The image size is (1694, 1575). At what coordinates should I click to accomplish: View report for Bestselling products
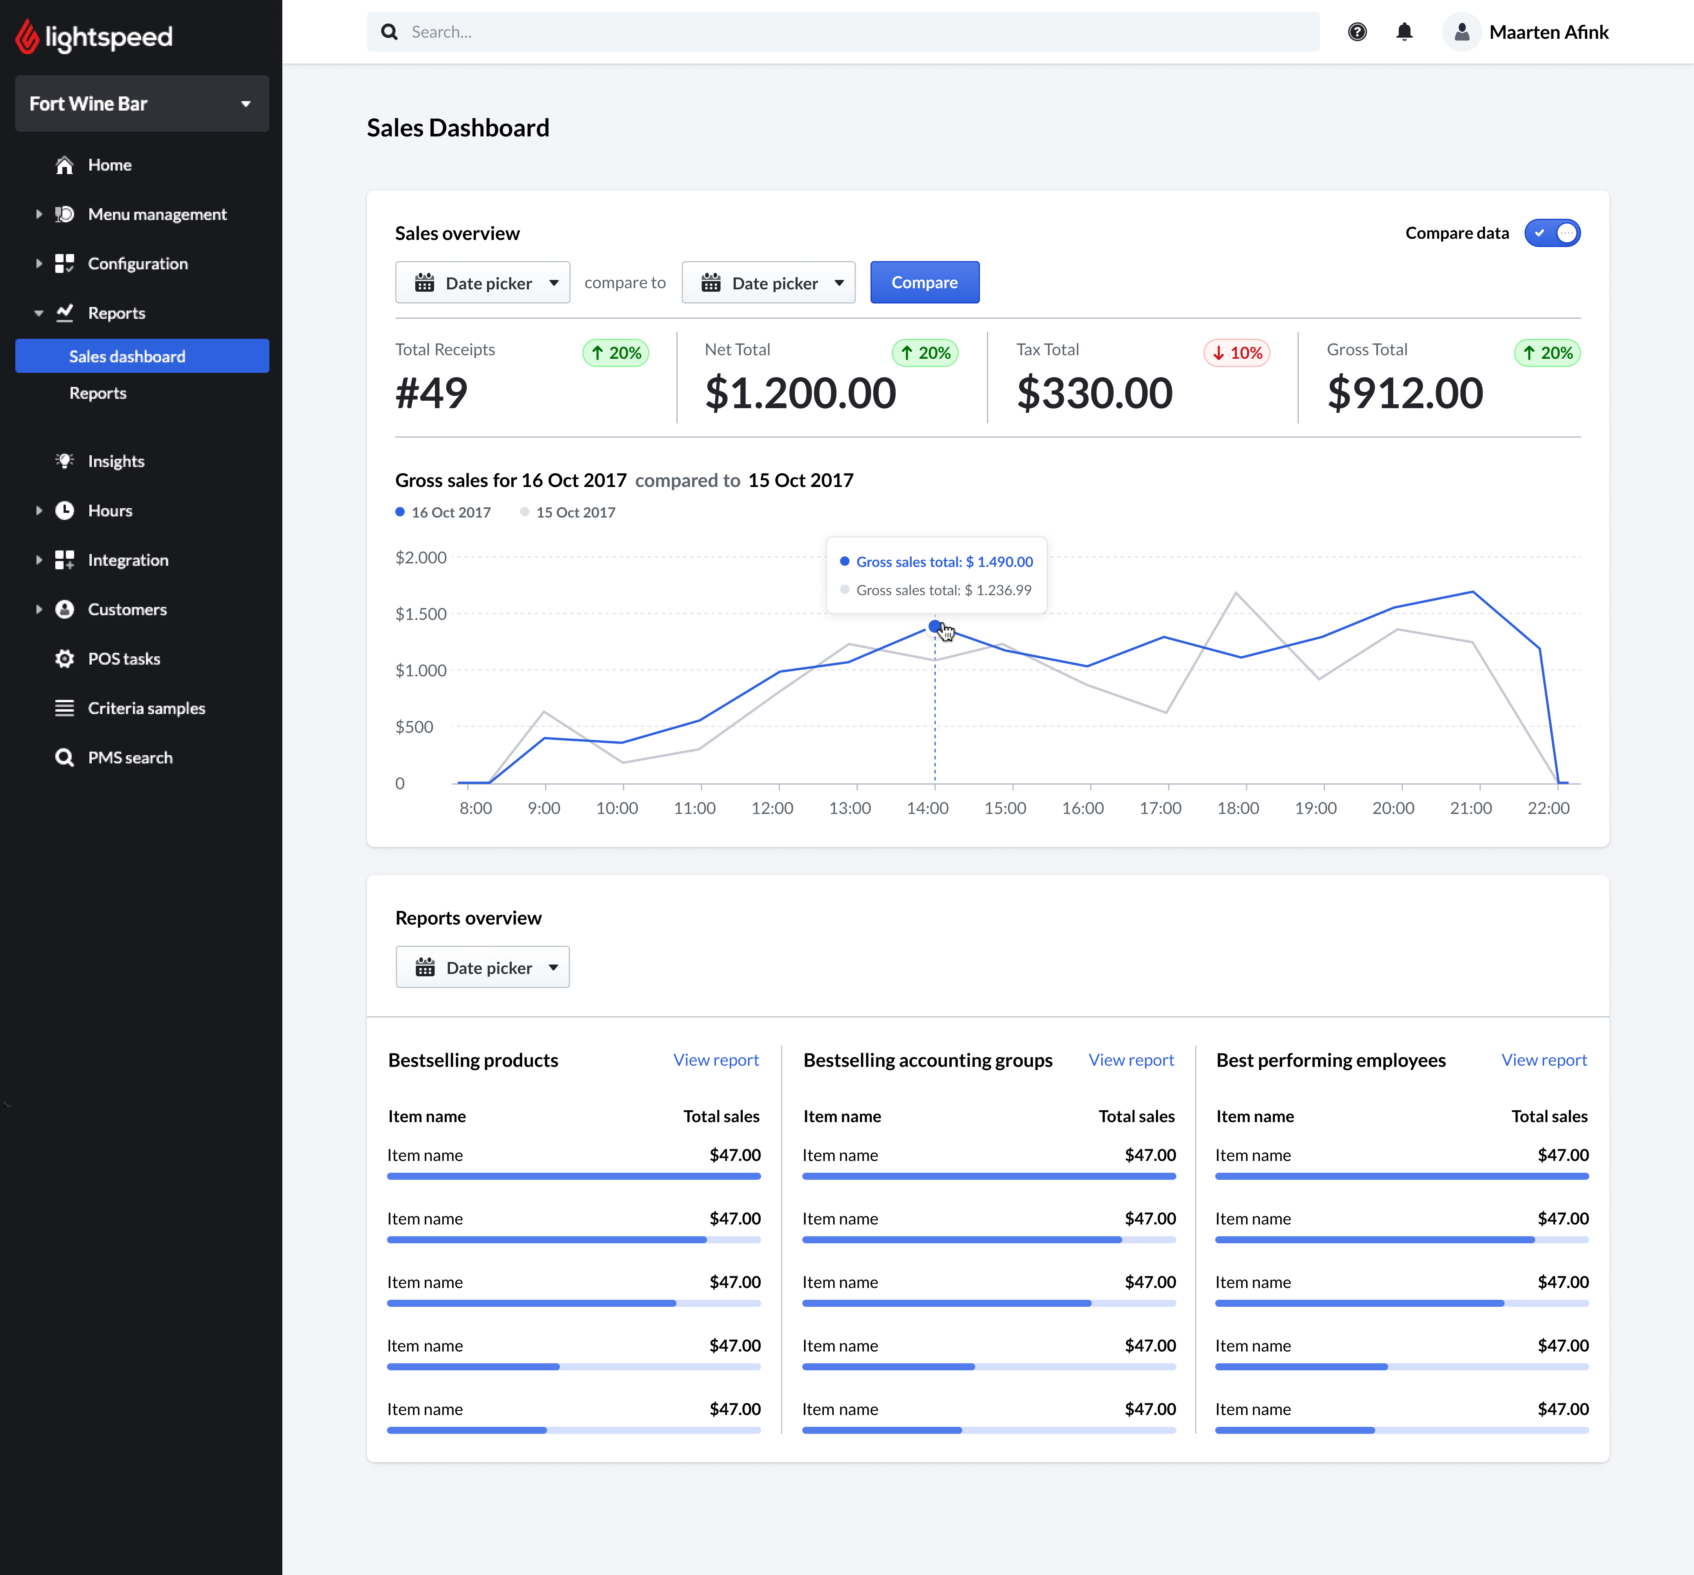(x=715, y=1060)
